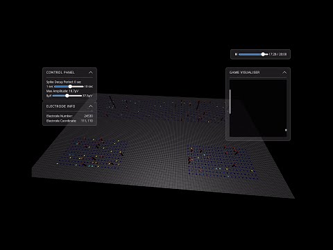The image size is (333, 250).
Task: Click the Electrode Coordinate label
Action: pyautogui.click(x=61, y=121)
